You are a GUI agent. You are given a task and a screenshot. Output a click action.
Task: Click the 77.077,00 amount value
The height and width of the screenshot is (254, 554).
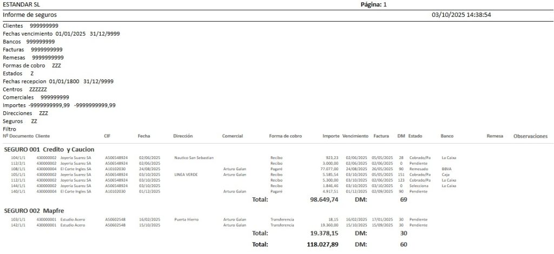(x=329, y=169)
